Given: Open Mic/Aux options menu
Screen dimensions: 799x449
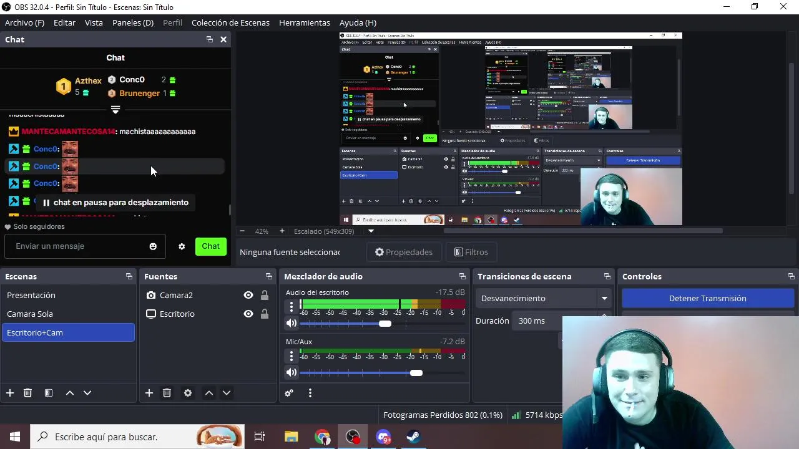Looking at the screenshot, I should (x=291, y=355).
